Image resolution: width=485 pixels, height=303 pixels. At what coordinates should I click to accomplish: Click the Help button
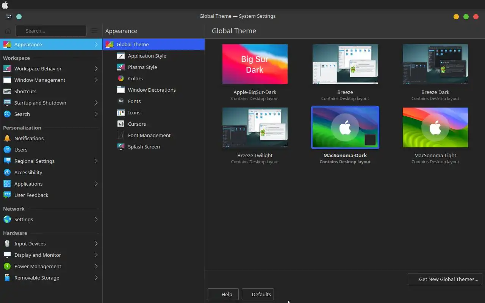[x=223, y=294]
